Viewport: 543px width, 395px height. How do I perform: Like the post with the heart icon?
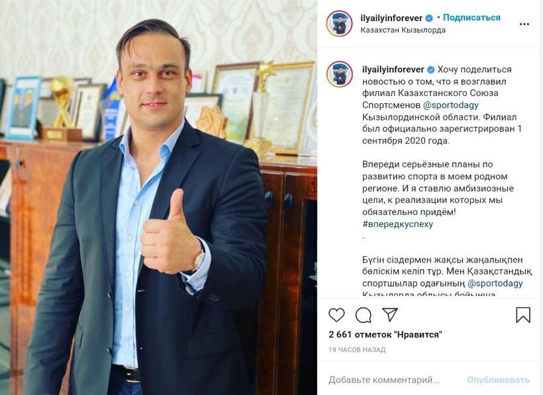pos(336,315)
